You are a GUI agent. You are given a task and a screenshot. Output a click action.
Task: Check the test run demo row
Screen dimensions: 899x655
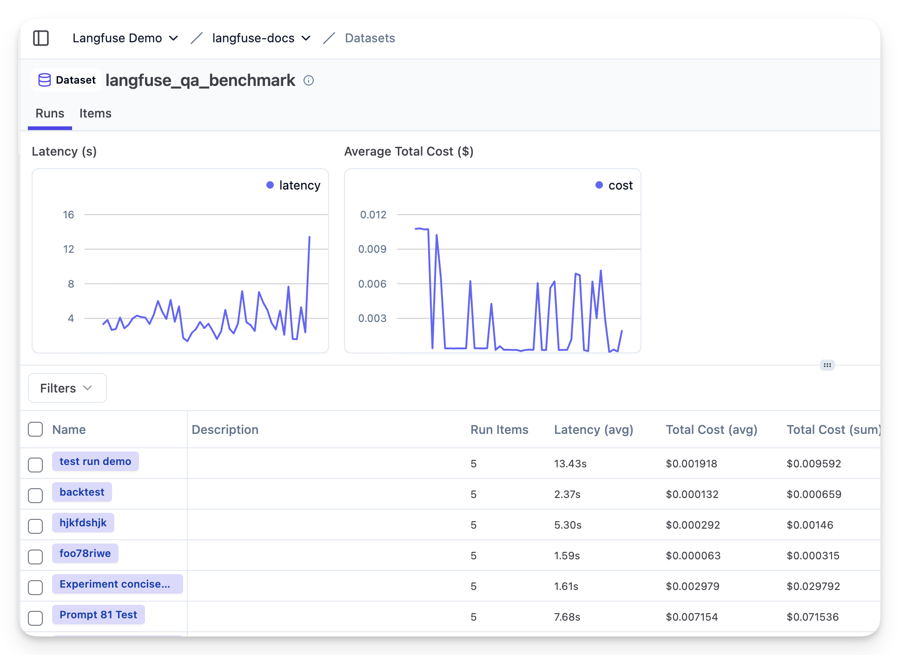point(35,465)
